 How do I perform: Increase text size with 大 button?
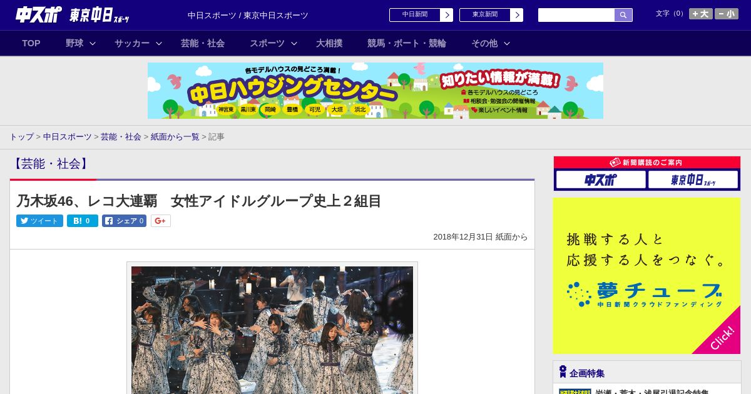pos(701,14)
